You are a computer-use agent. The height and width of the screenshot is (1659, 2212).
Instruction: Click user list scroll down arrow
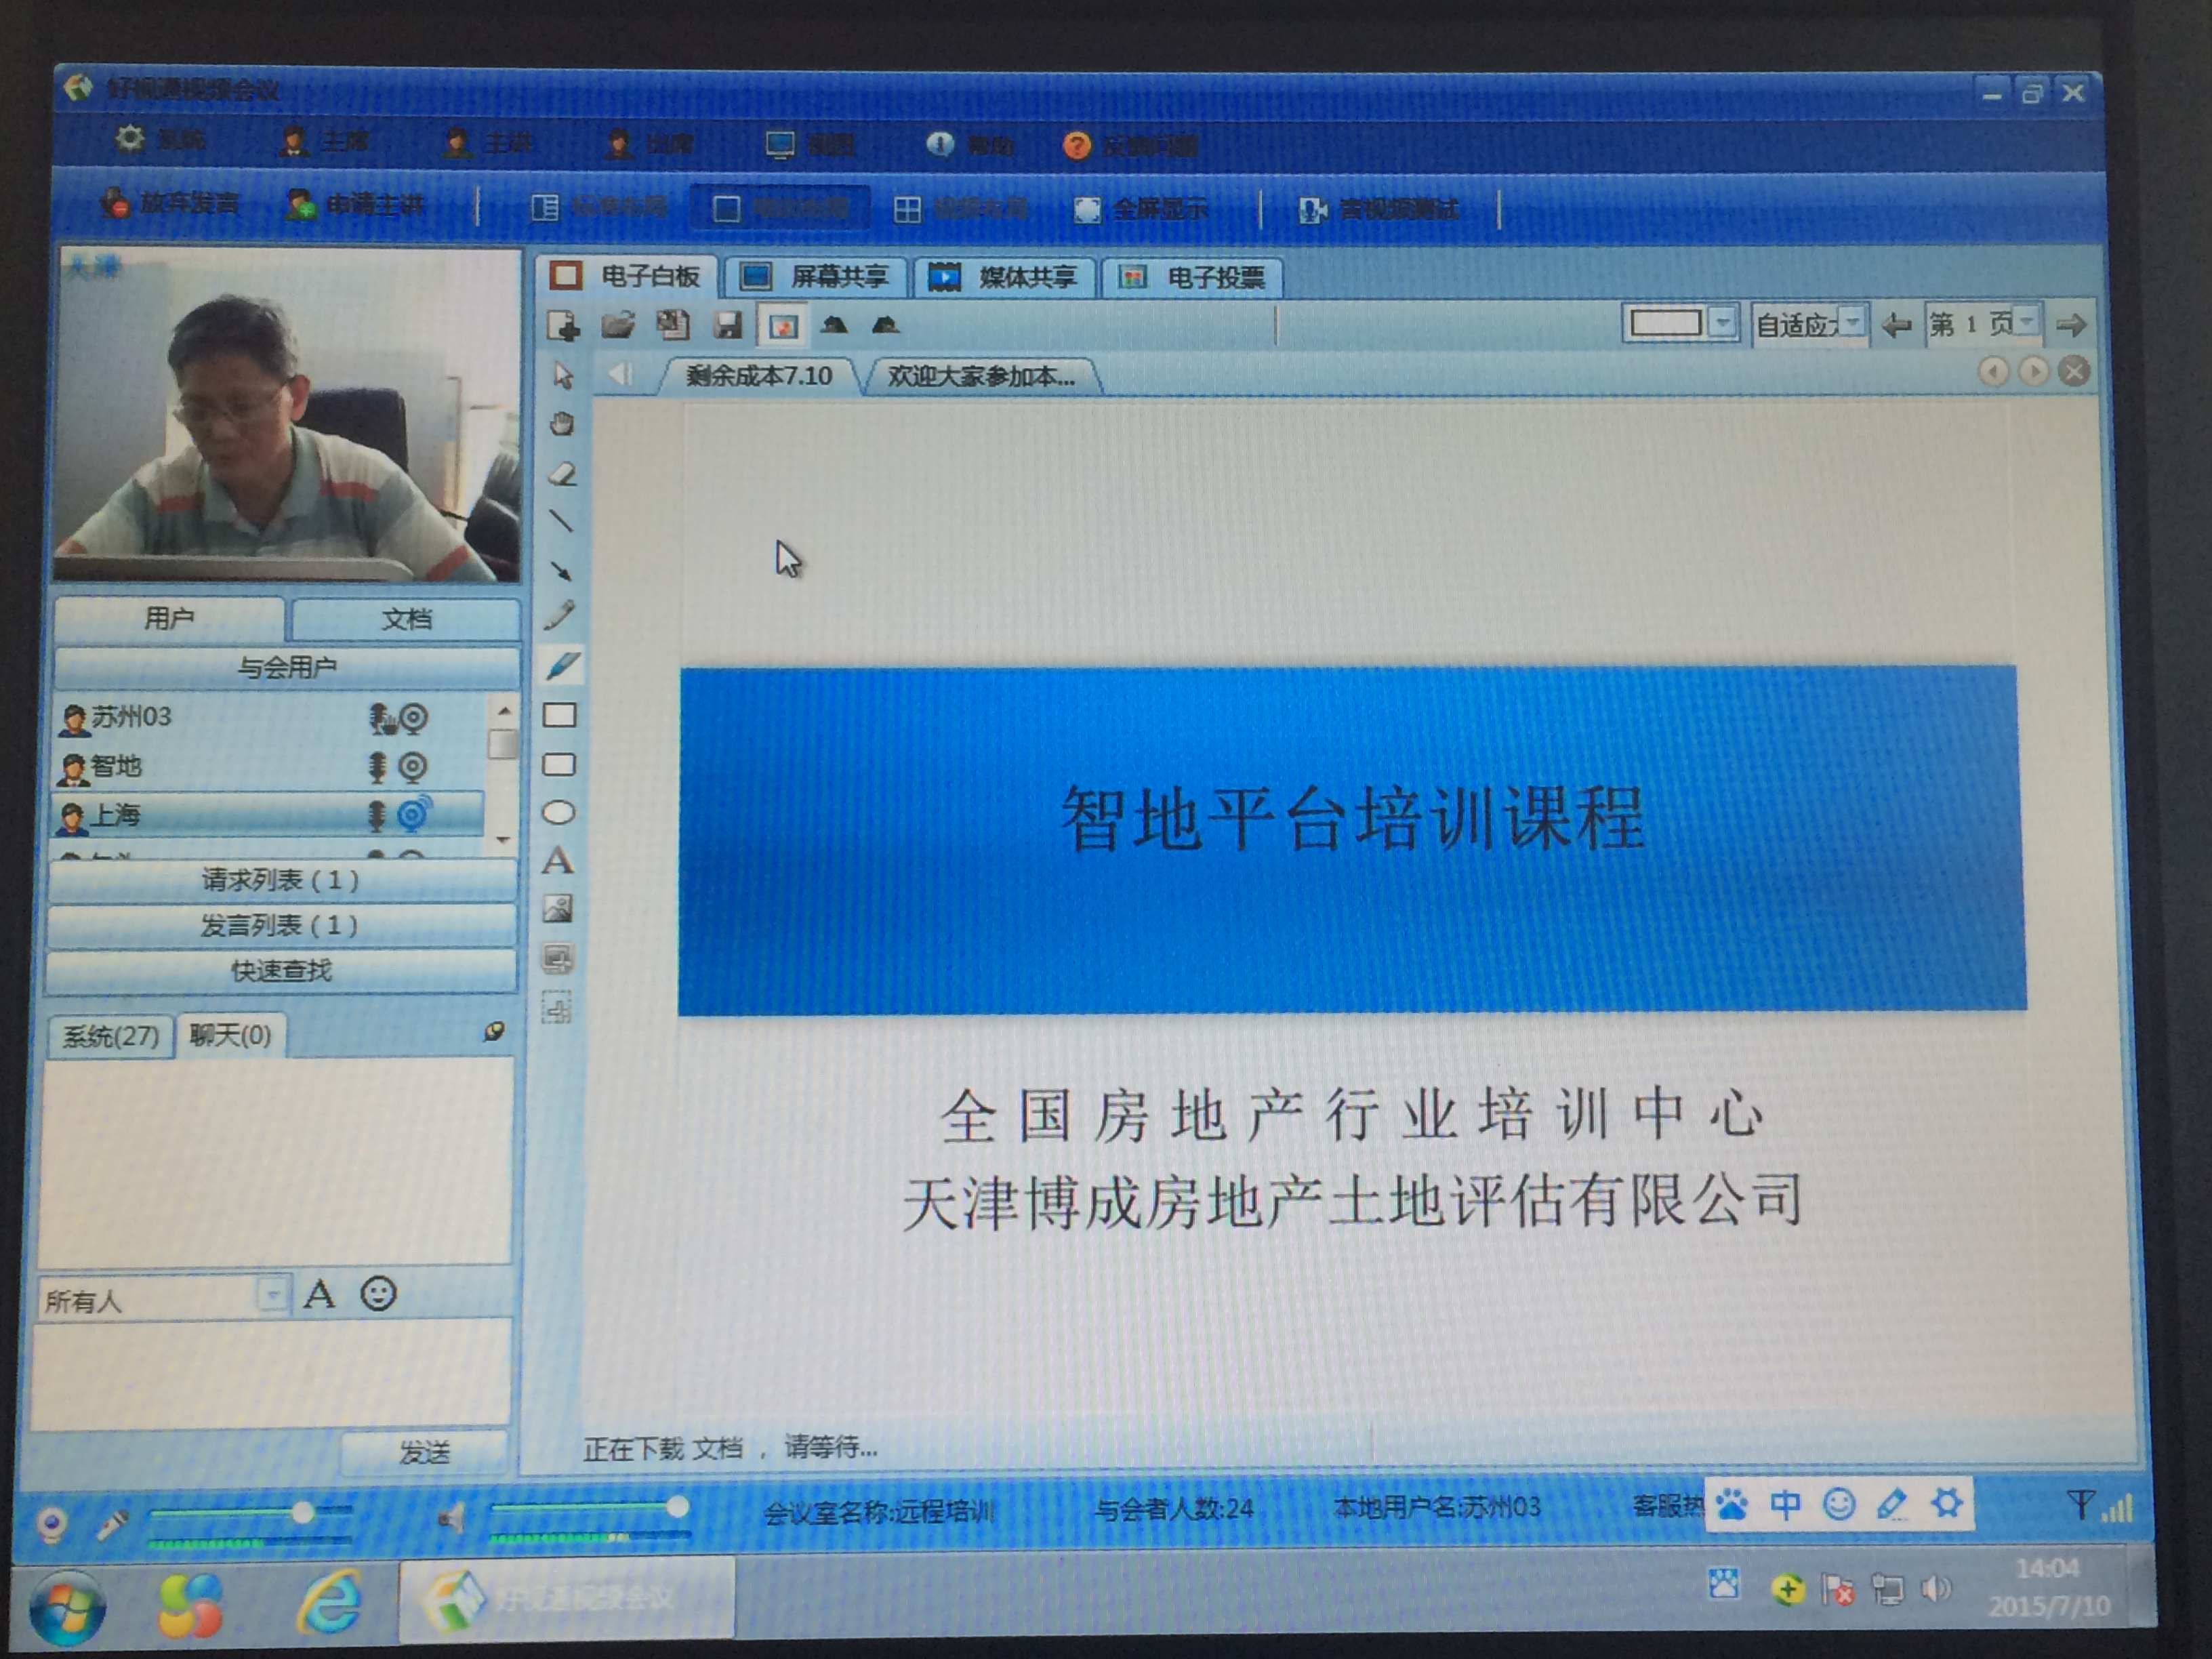click(x=503, y=840)
